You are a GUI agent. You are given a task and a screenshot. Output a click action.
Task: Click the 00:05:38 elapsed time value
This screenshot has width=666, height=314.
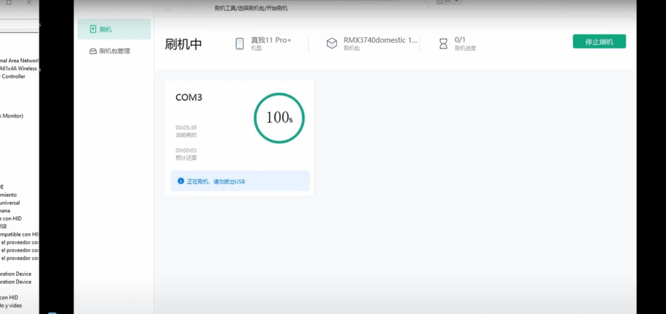(186, 128)
